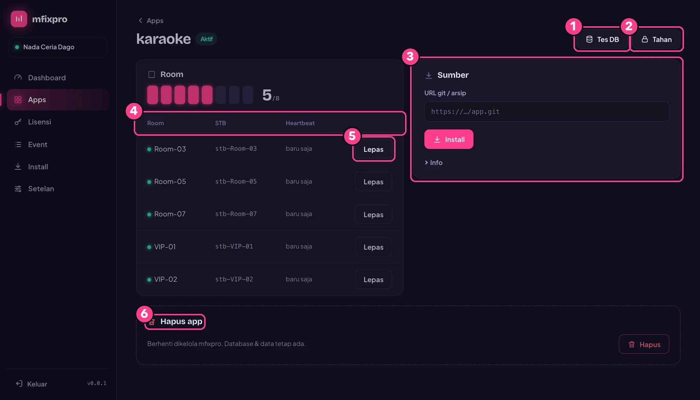Click Lepas for VIP-02

point(373,280)
